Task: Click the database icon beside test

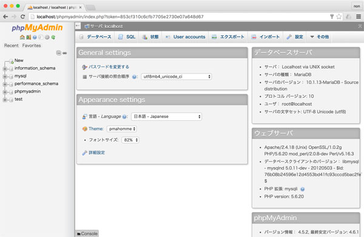Action: coord(11,100)
